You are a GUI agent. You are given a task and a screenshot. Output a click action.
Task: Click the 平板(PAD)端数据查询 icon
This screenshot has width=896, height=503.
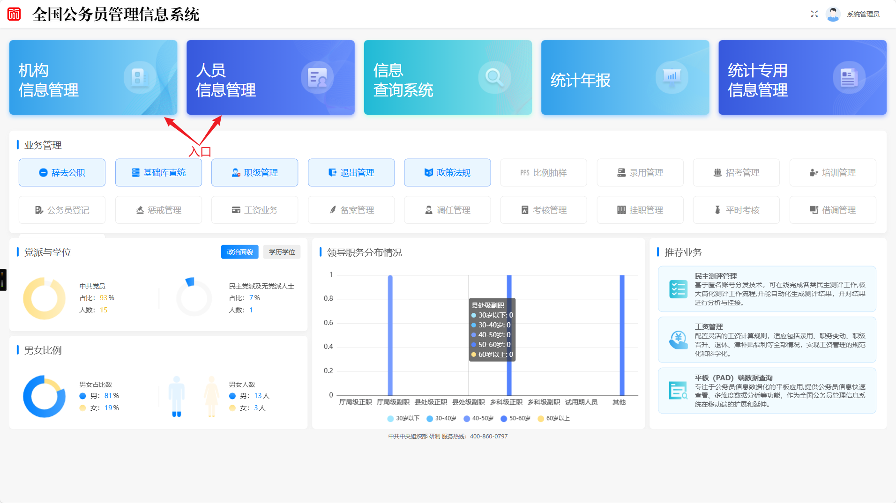coord(678,391)
